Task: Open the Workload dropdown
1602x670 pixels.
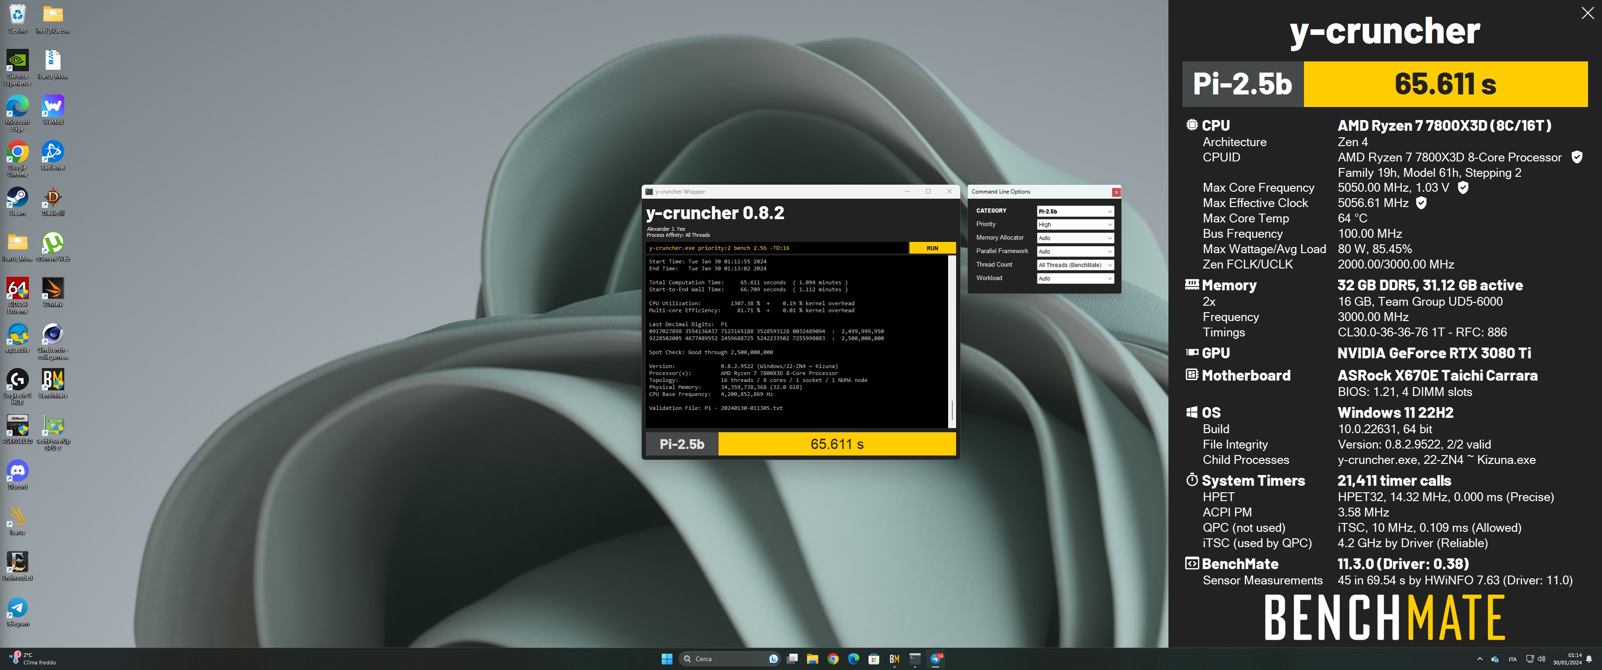Action: point(1075,278)
